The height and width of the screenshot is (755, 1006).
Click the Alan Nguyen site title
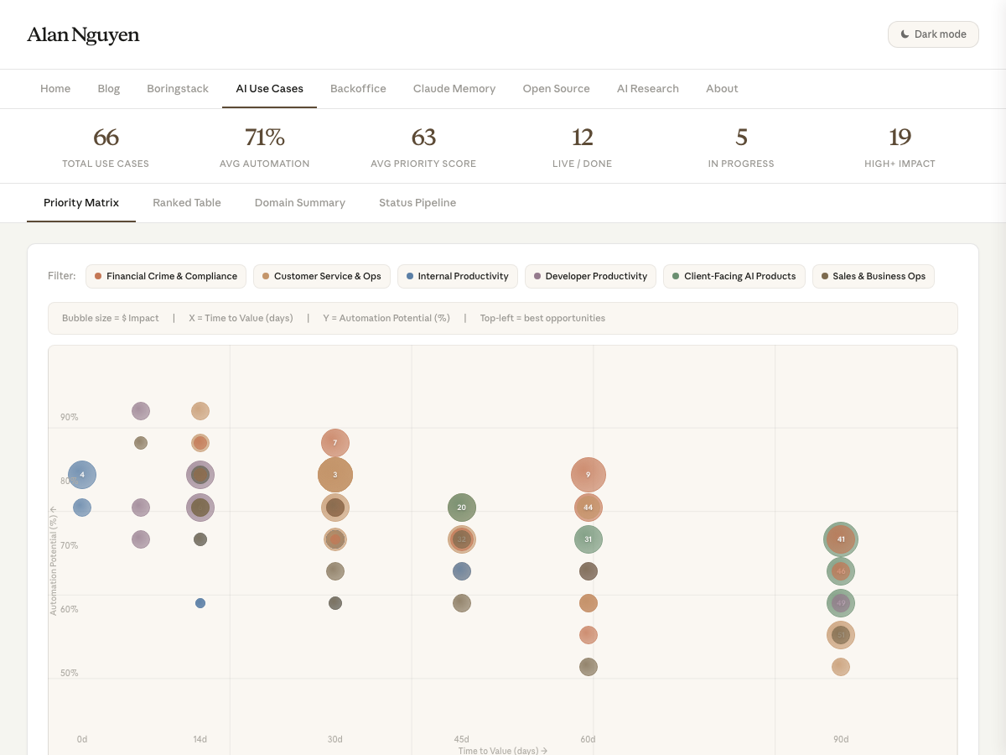coord(83,34)
